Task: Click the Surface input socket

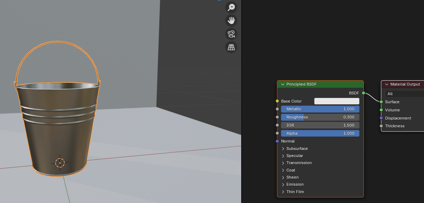Action: point(381,102)
